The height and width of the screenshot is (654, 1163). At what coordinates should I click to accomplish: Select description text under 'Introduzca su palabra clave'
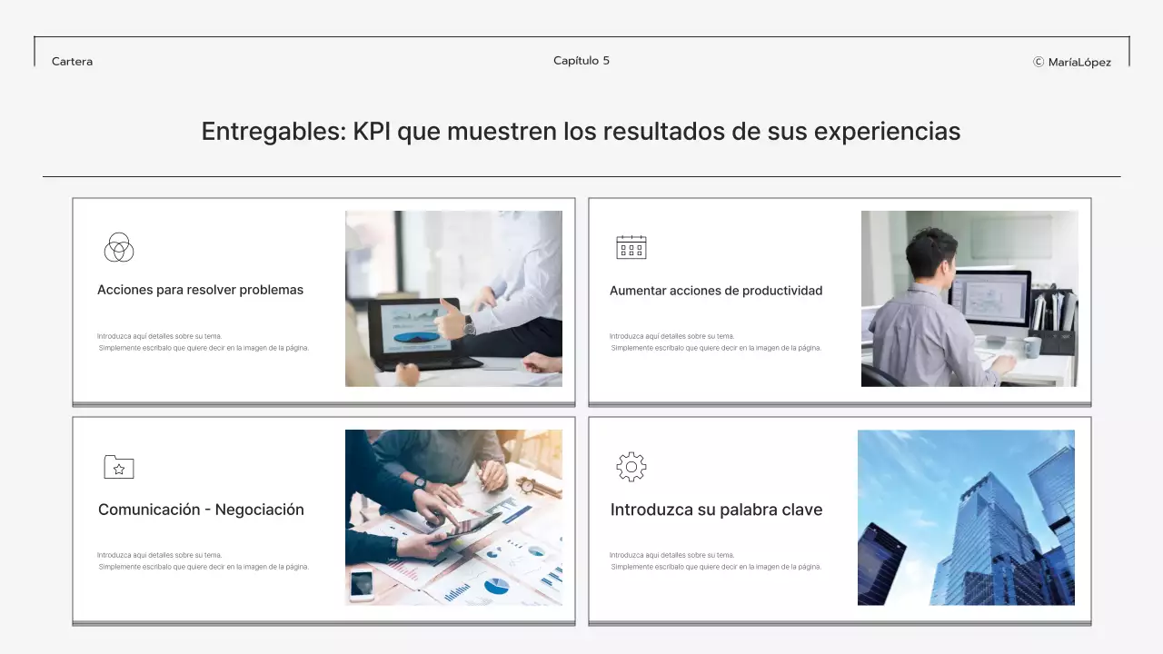(716, 560)
